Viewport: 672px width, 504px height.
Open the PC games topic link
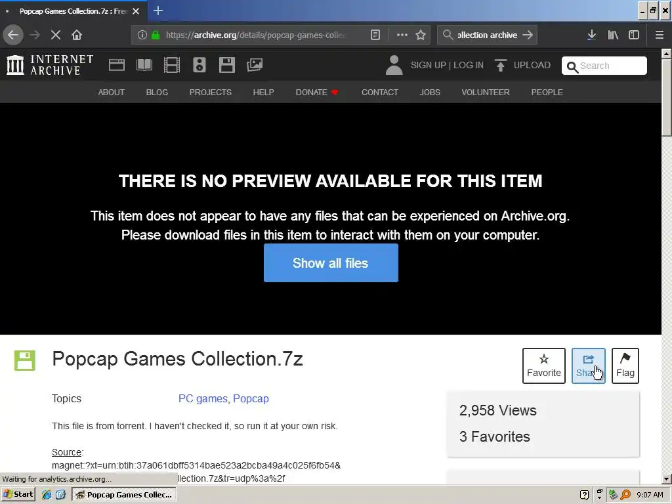click(x=203, y=398)
